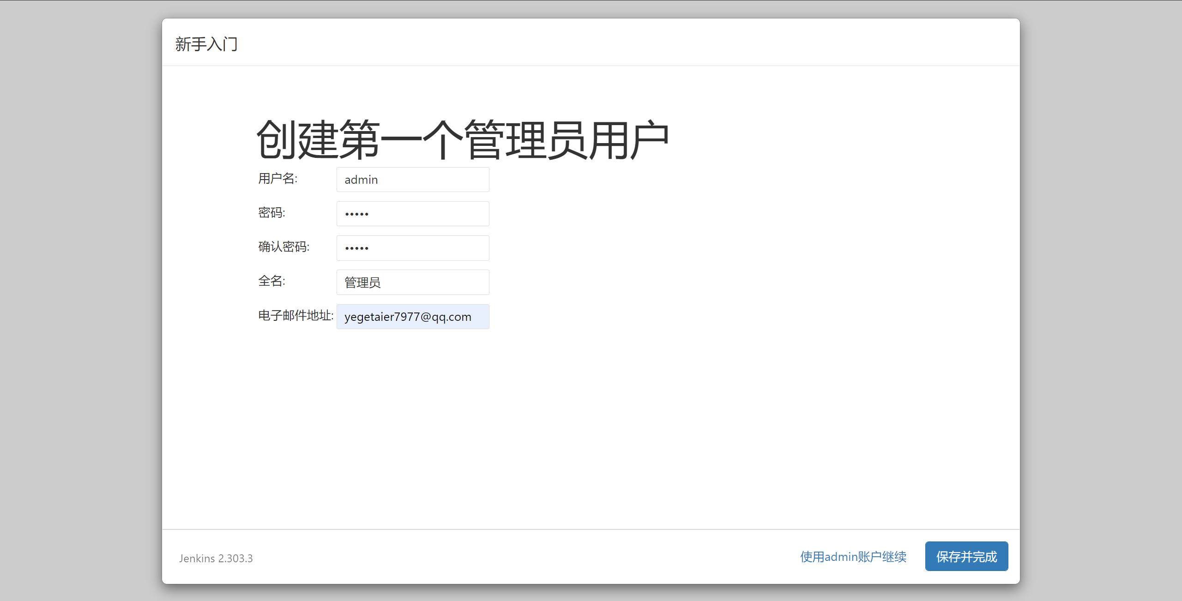Click the 创建第一个管理员用户 heading
Image resolution: width=1182 pixels, height=601 pixels.
tap(462, 139)
